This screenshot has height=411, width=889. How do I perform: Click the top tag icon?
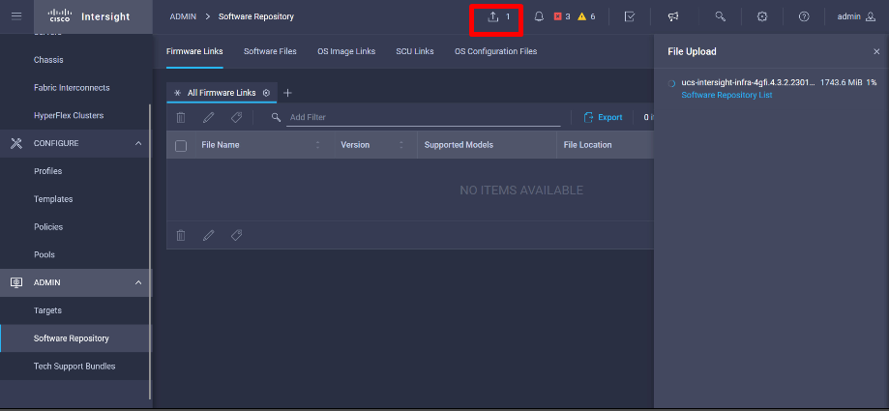point(237,117)
